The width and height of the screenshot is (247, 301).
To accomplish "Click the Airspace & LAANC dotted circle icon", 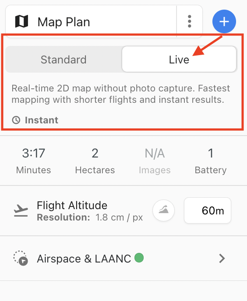I will coord(21,258).
